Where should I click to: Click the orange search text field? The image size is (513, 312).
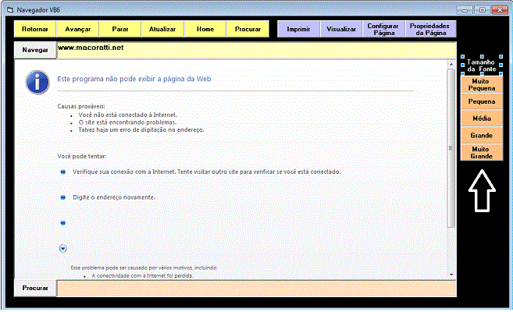[256, 289]
